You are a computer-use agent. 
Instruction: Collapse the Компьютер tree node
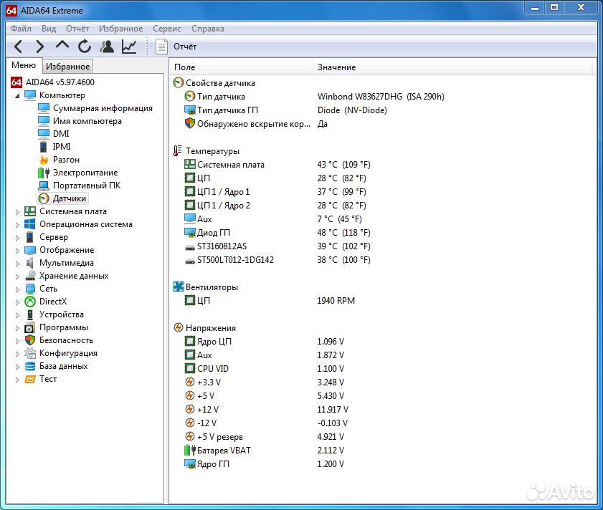[17, 95]
